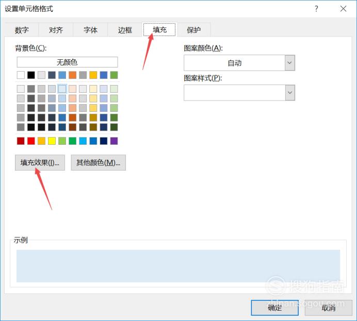Pick the orange-yellow standard color swatch
357x321 pixels.
click(41, 141)
